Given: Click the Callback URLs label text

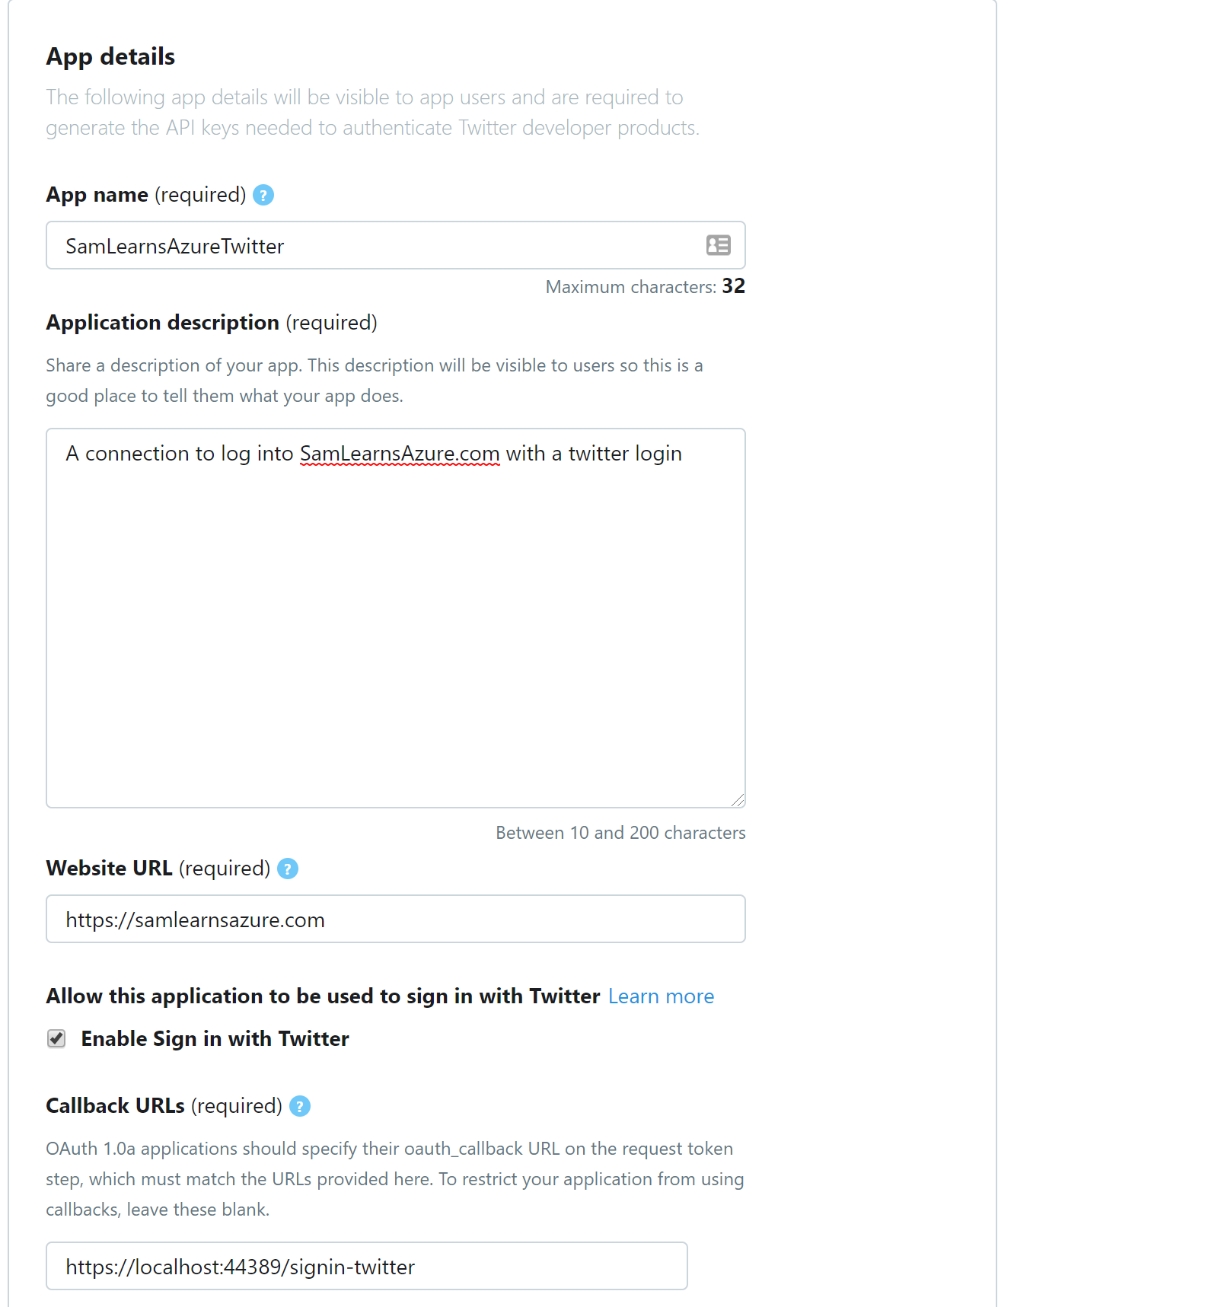Looking at the screenshot, I should pyautogui.click(x=164, y=1106).
